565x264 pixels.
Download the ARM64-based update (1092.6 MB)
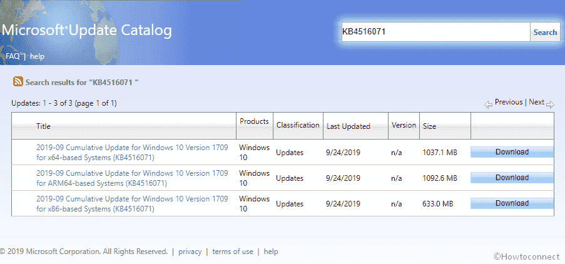[x=512, y=178]
